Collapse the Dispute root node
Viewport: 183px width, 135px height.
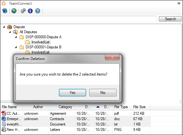point(4,27)
